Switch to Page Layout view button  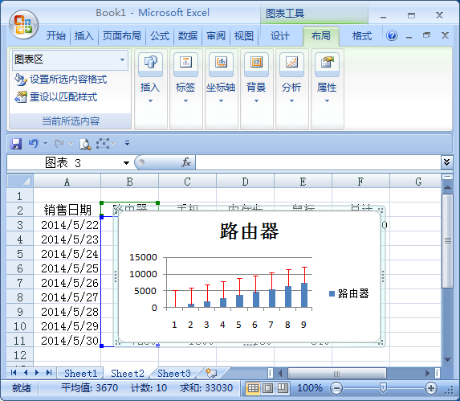(x=267, y=388)
